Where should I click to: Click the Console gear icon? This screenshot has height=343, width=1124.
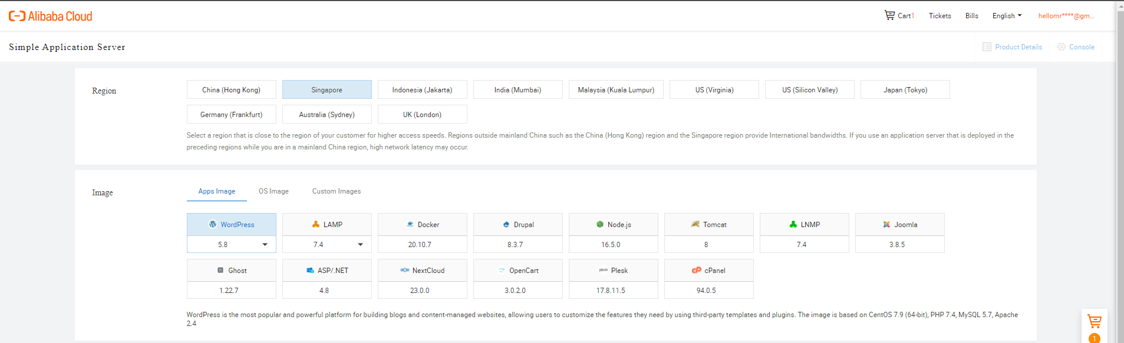click(x=1062, y=46)
